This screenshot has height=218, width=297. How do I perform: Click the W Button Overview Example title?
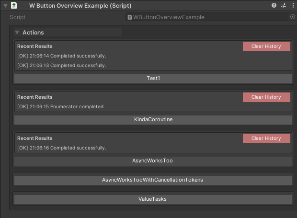click(80, 6)
